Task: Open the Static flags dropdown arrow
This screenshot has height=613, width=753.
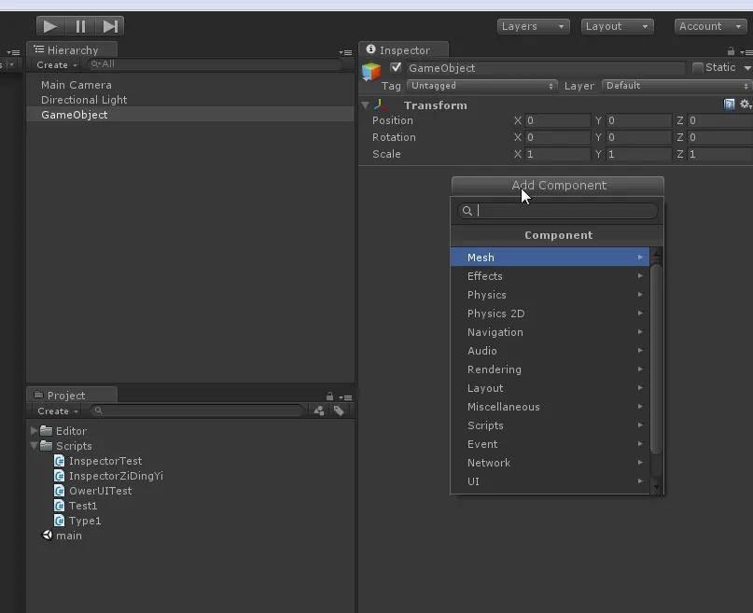Action: (747, 68)
